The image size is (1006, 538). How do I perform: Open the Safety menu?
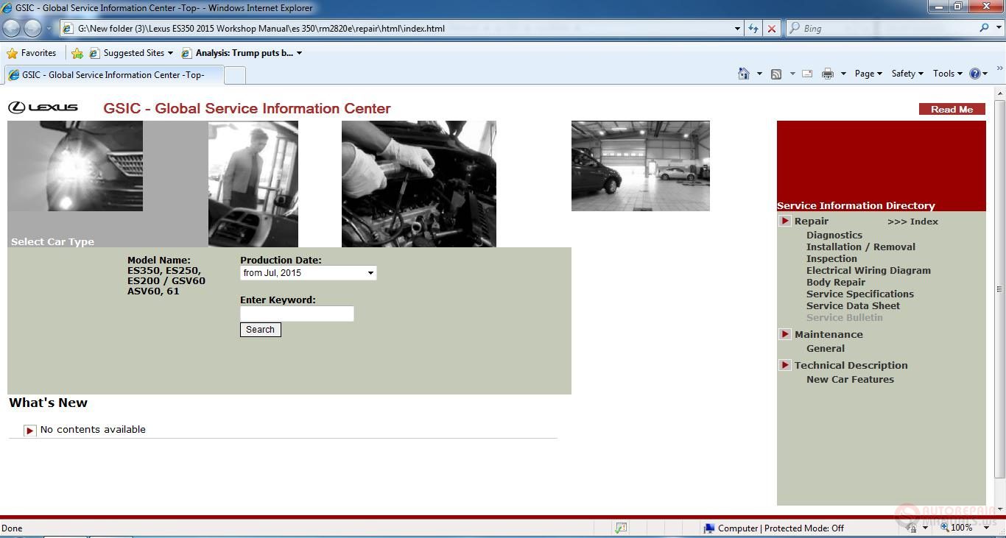pyautogui.click(x=907, y=74)
